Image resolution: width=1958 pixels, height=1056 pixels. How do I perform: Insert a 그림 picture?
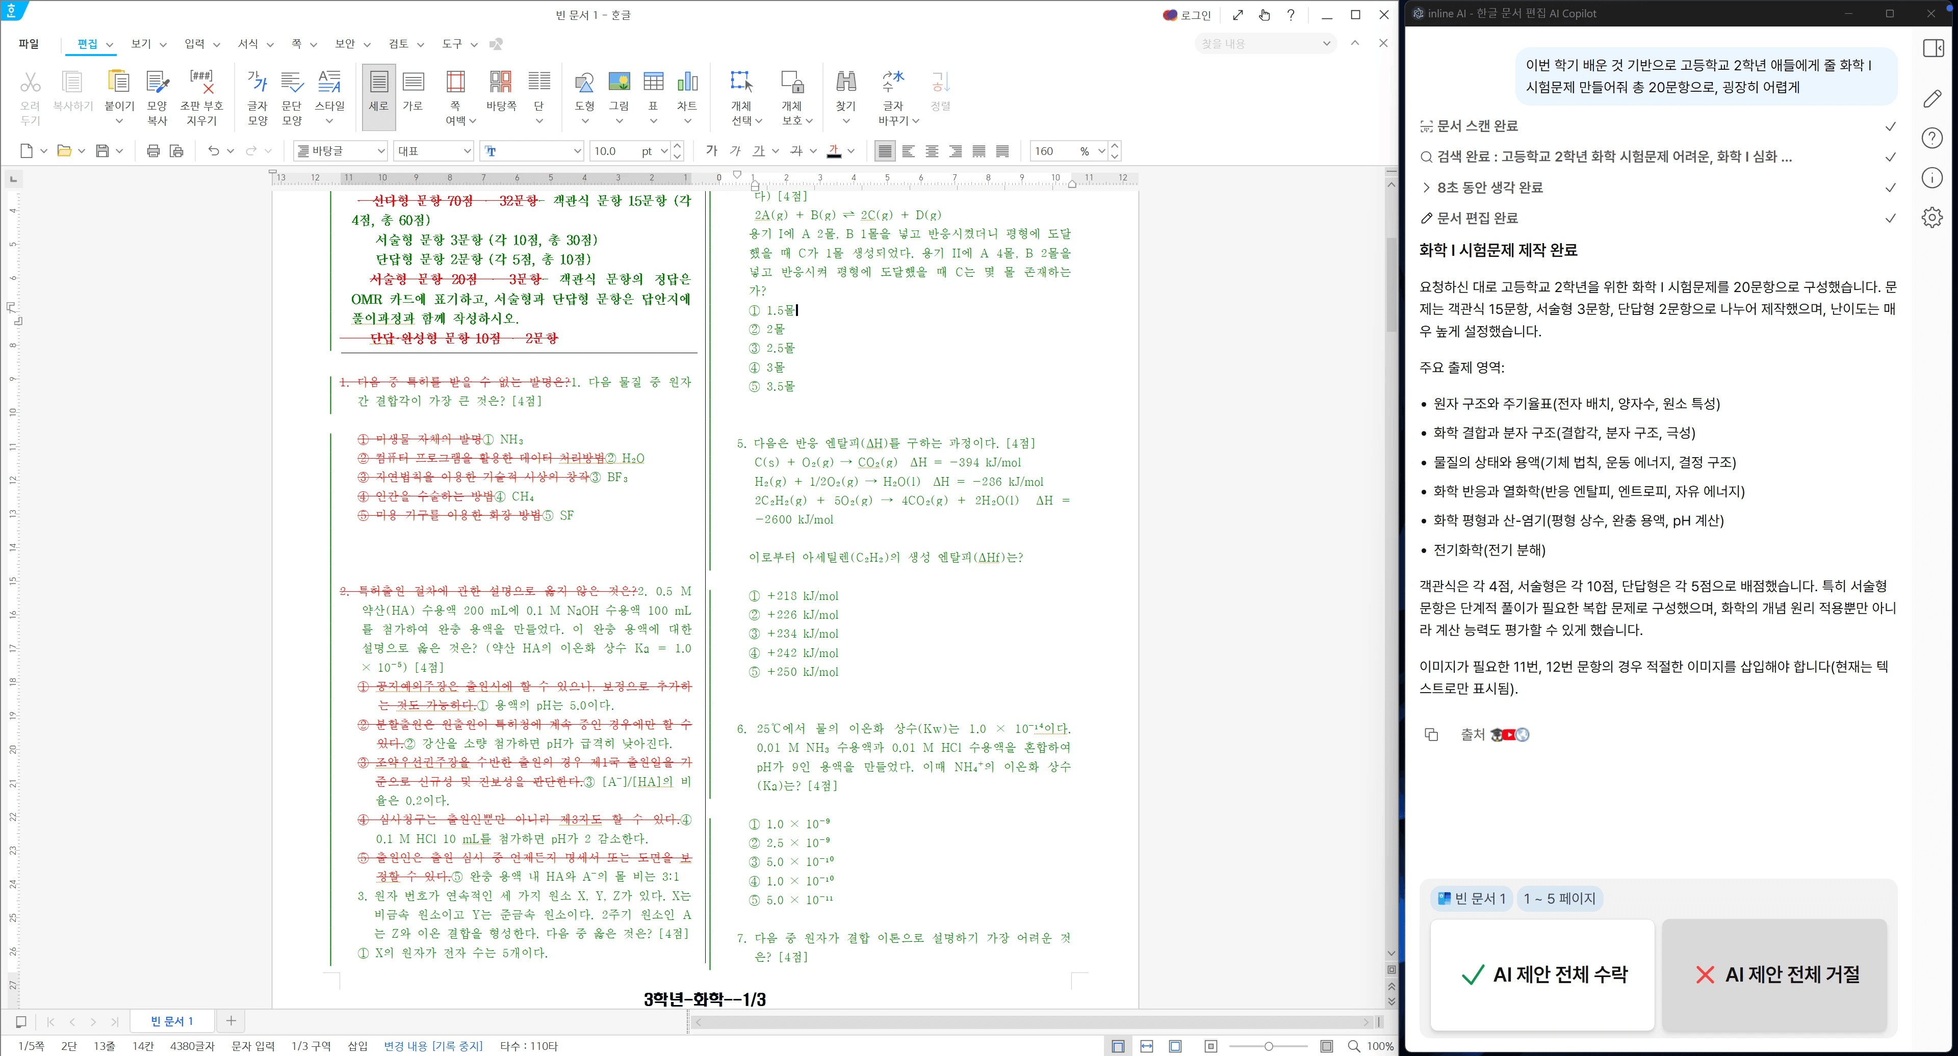(619, 82)
